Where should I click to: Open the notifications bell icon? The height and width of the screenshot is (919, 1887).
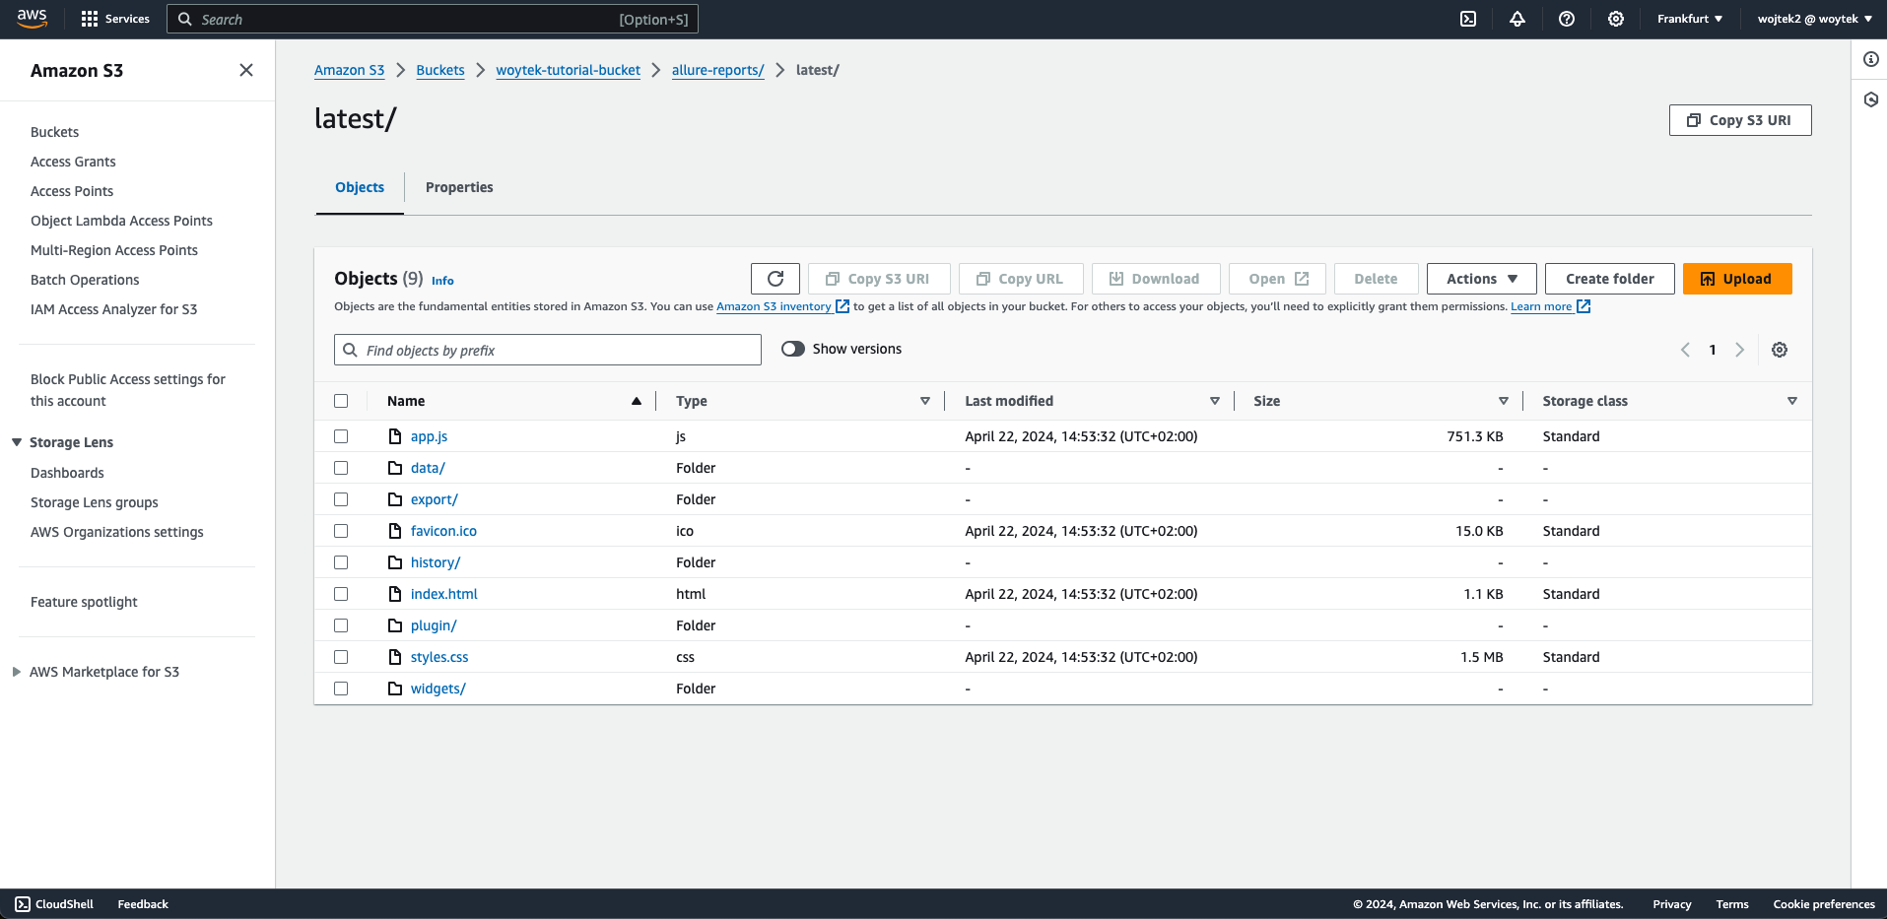[1517, 19]
